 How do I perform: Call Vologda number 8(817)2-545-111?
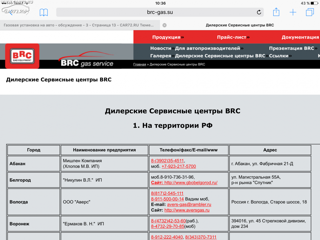167,193
